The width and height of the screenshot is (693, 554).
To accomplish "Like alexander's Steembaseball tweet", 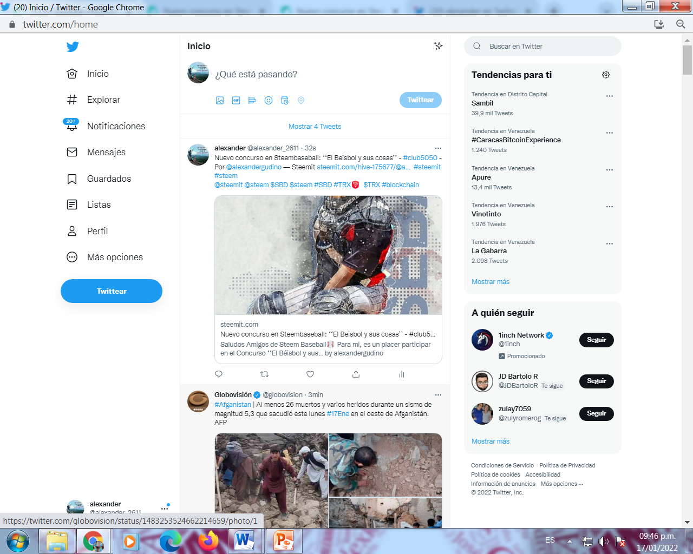I will click(310, 374).
